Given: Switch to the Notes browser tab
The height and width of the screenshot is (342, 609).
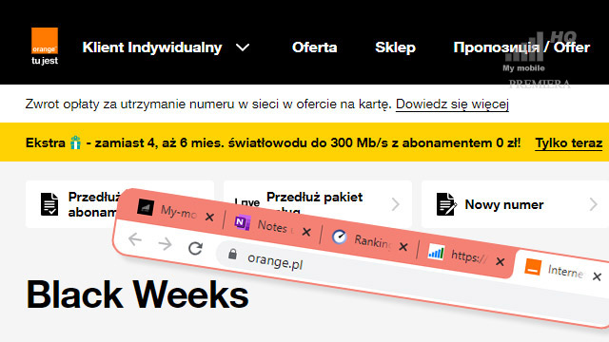Looking at the screenshot, I should tap(272, 226).
